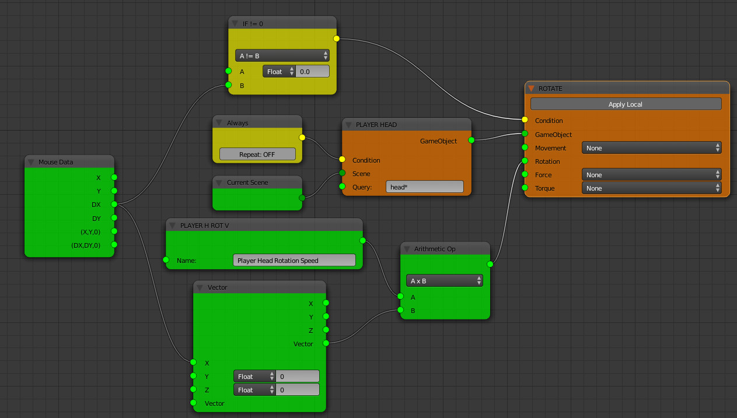Viewport: 737px width, 418px height.
Task: Click the 0.0 value field in IF node
Action: [313, 72]
